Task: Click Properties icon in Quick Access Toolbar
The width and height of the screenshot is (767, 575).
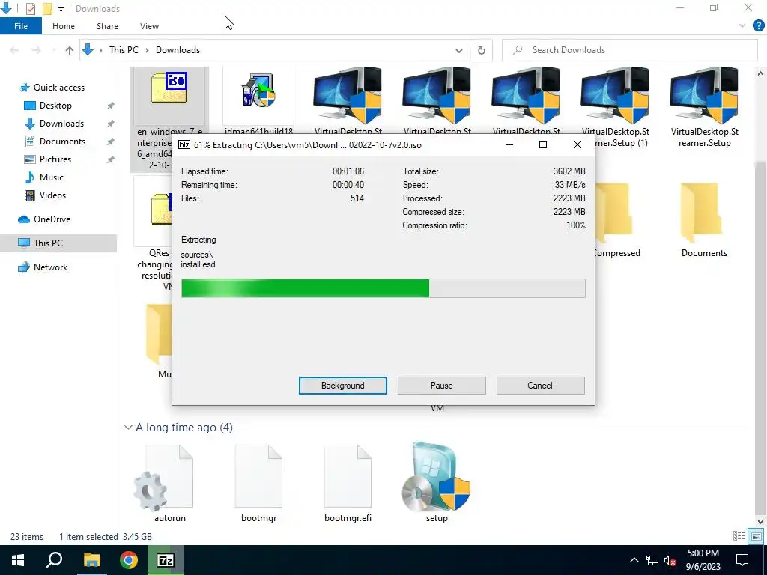Action: [x=30, y=8]
